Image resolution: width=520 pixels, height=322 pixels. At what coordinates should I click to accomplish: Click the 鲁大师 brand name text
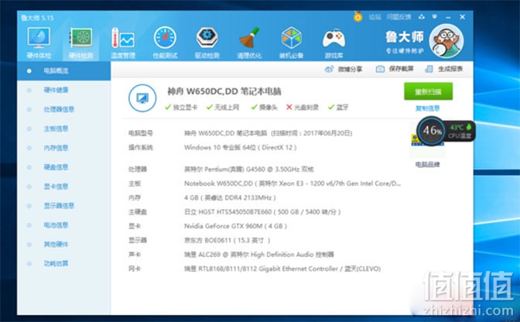coord(405,37)
